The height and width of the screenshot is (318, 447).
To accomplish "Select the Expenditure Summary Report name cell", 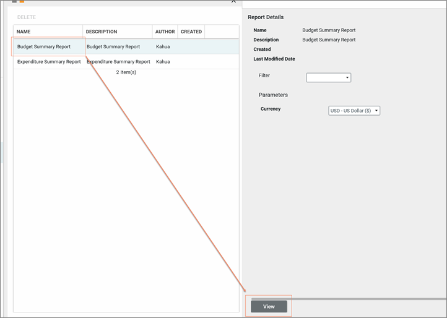I will (48, 62).
